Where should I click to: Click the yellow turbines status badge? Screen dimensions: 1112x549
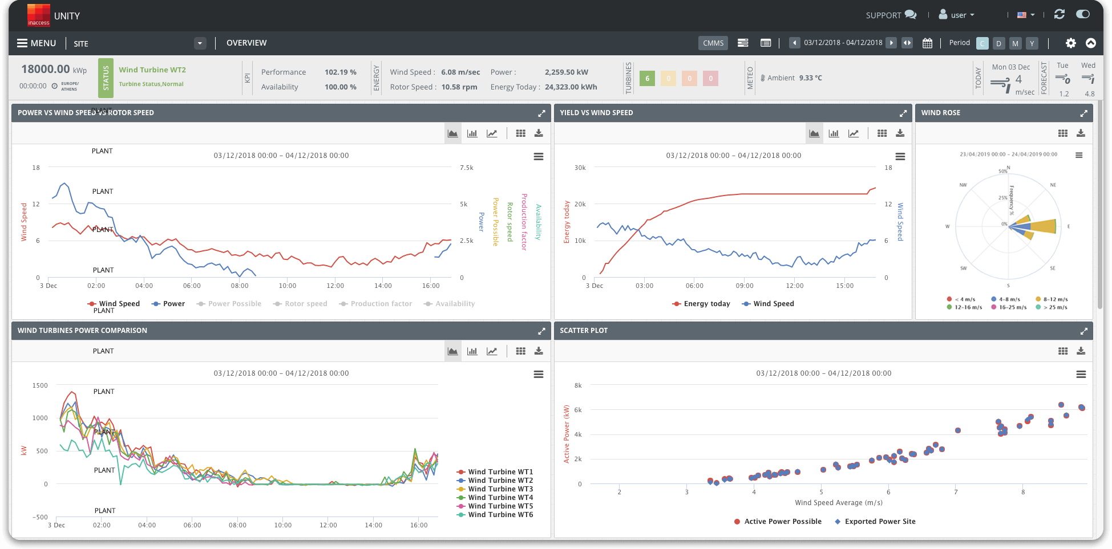click(669, 79)
